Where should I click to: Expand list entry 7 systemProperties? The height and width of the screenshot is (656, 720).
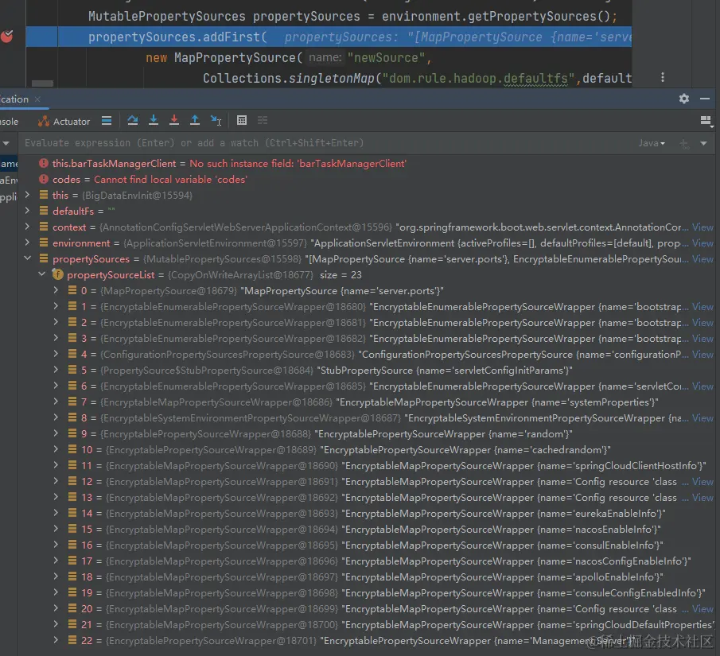point(56,402)
